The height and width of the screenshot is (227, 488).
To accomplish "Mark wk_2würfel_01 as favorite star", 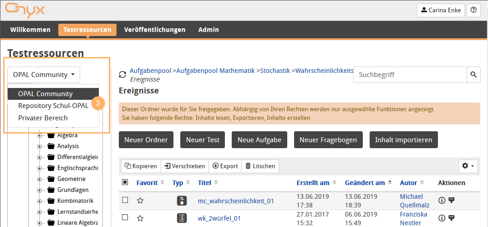I will coord(140,217).
